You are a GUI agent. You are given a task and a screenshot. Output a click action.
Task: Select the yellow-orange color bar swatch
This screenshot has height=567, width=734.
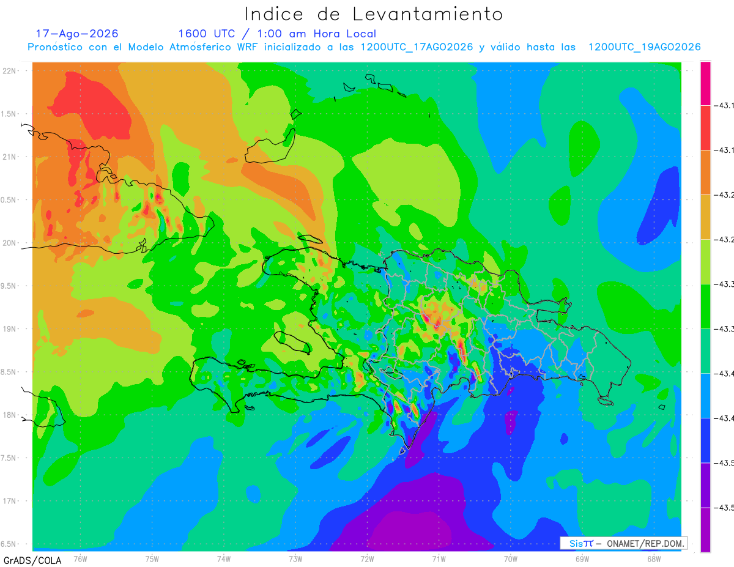(705, 217)
